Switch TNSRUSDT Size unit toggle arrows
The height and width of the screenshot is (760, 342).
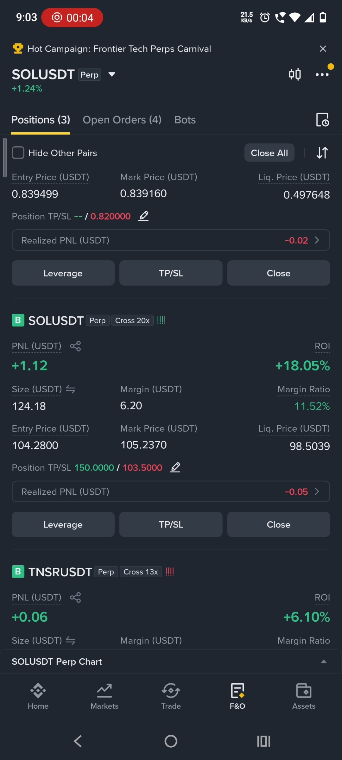tap(70, 641)
